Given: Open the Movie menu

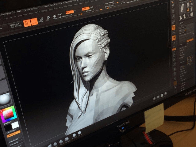Looking at the screenshot, I should [x=51, y=9].
